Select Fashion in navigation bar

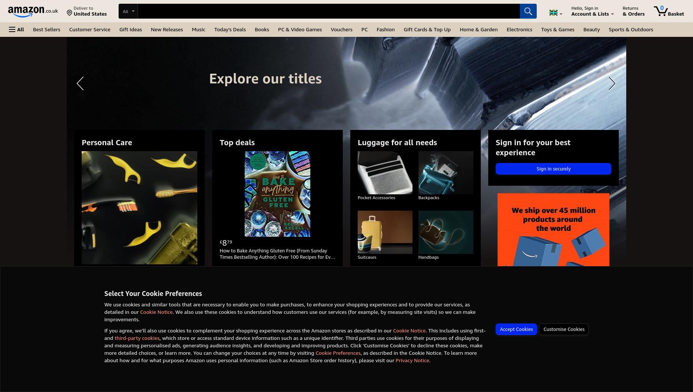click(x=386, y=29)
